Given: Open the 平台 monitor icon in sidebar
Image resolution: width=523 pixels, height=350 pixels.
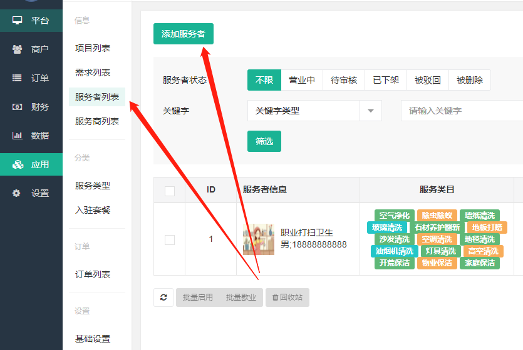Looking at the screenshot, I should [x=17, y=20].
